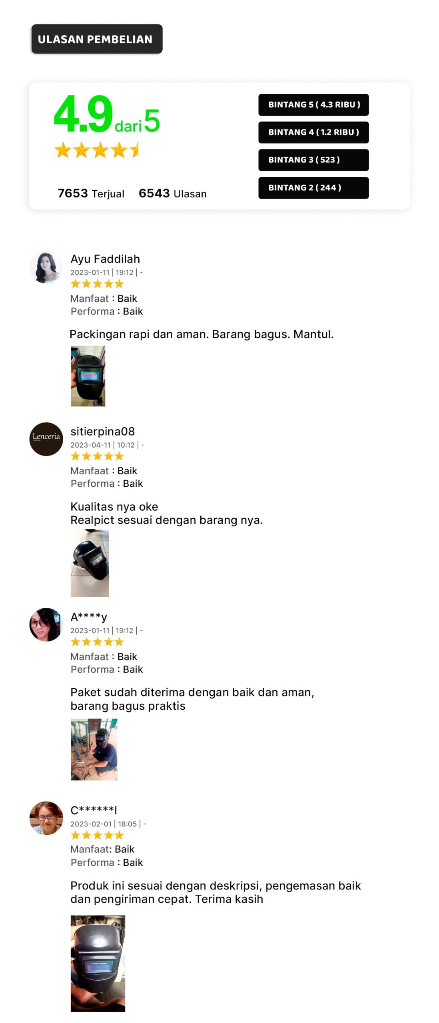Open C******l's profile avatar
Screen dimensions: 439x1023
[46, 818]
